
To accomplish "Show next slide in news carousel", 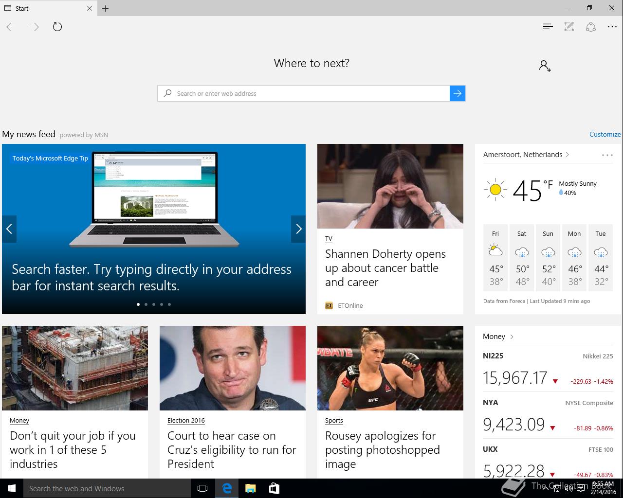I will [x=298, y=229].
